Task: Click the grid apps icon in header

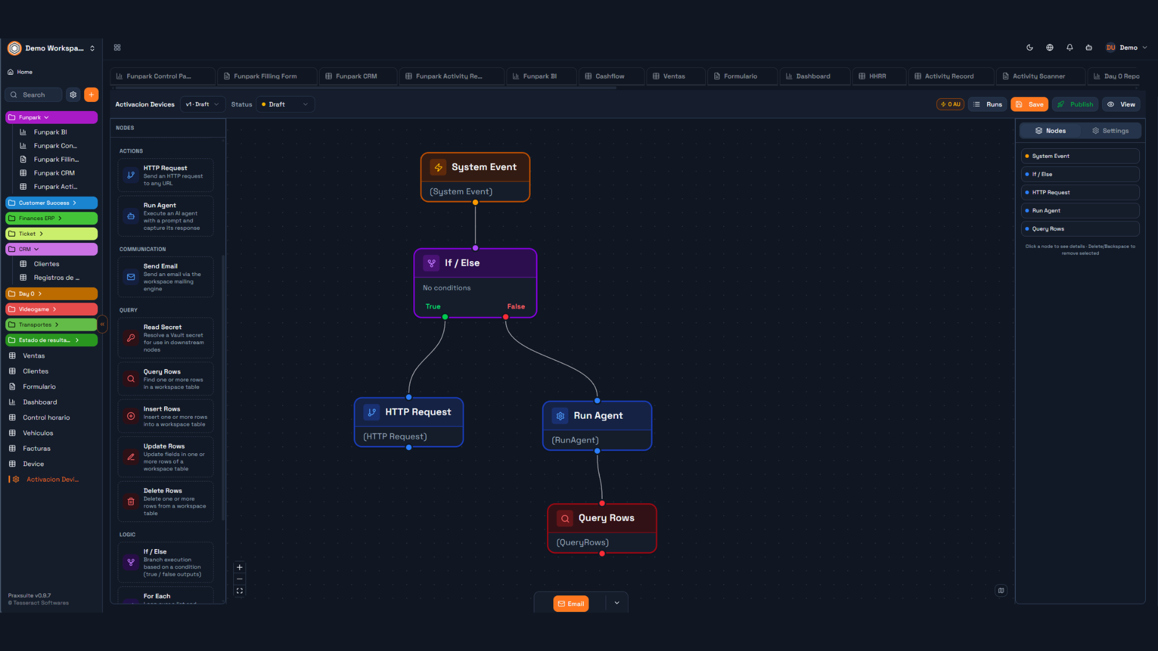Action: coord(118,48)
